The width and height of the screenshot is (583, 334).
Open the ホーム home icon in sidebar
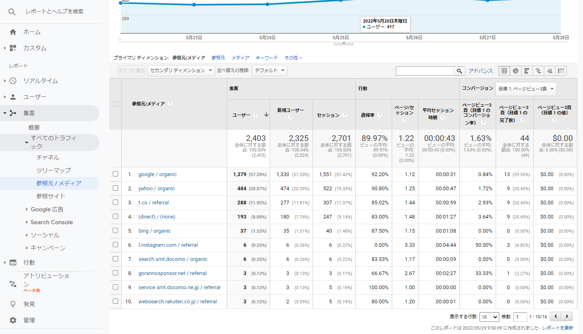[13, 32]
